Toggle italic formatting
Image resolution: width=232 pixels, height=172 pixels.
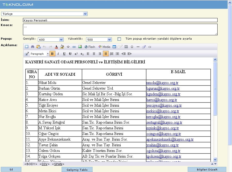click(x=58, y=54)
